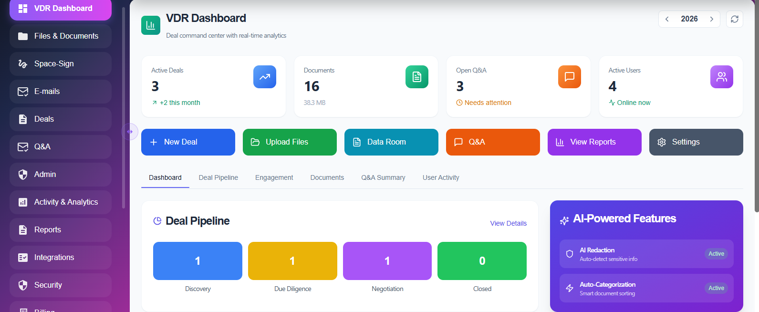Click the 'Needs attention' status text

(488, 103)
